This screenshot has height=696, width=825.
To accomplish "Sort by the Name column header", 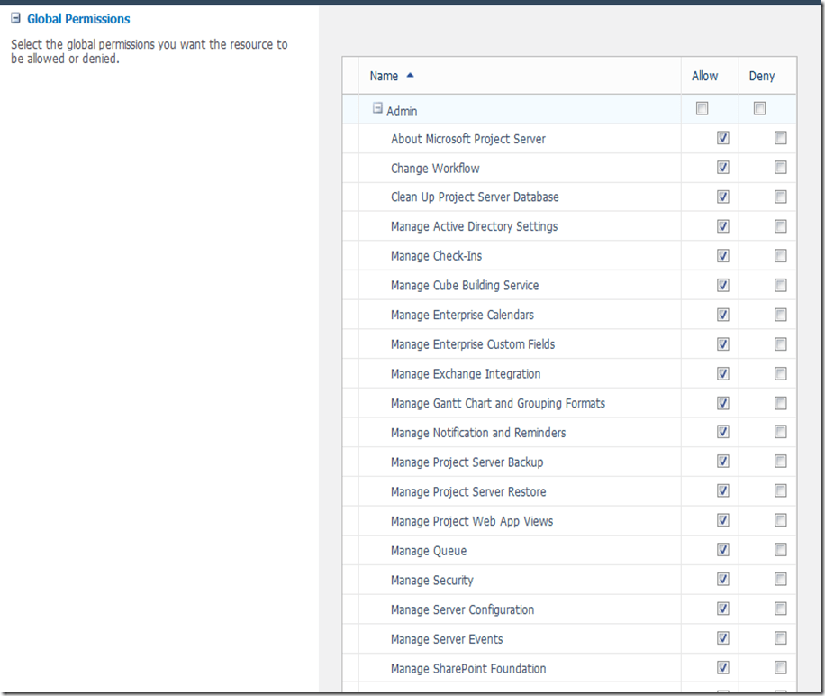I will pyautogui.click(x=384, y=77).
